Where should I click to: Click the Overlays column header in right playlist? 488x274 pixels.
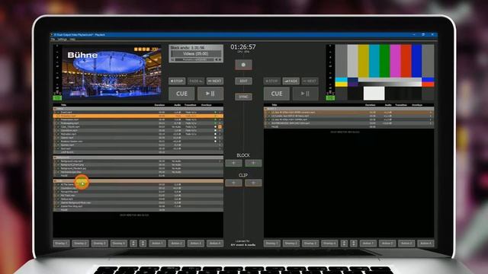417,105
